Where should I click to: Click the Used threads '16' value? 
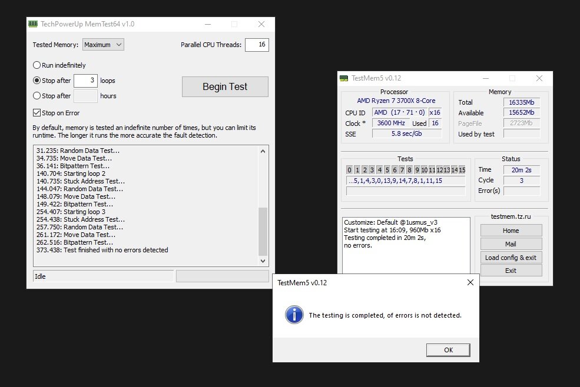[x=435, y=123]
